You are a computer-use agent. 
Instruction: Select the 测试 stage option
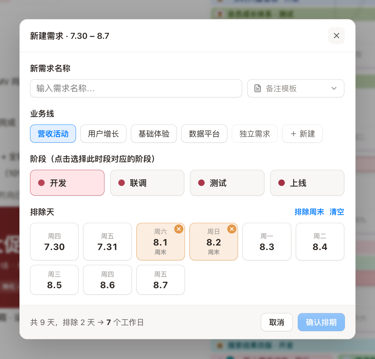[x=227, y=183]
